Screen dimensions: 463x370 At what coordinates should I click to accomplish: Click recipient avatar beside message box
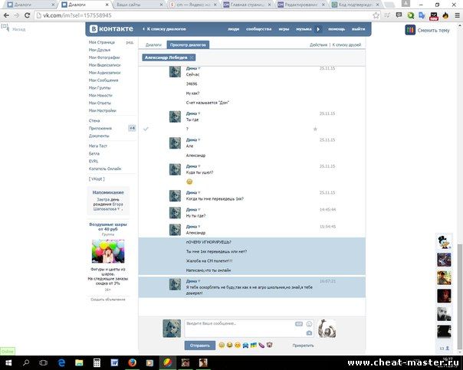pos(327,329)
